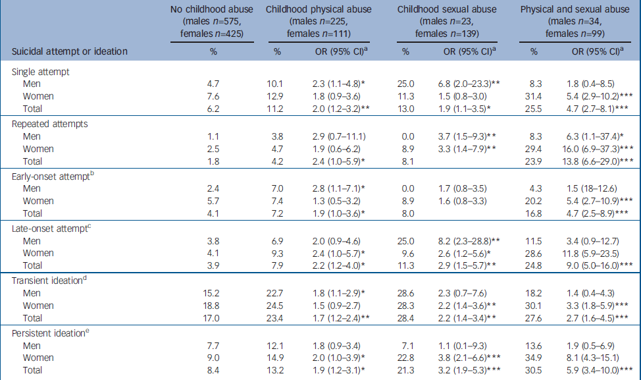Click the 'Suicidal attempt or ideation' header
641x380 pixels.
(x=70, y=51)
